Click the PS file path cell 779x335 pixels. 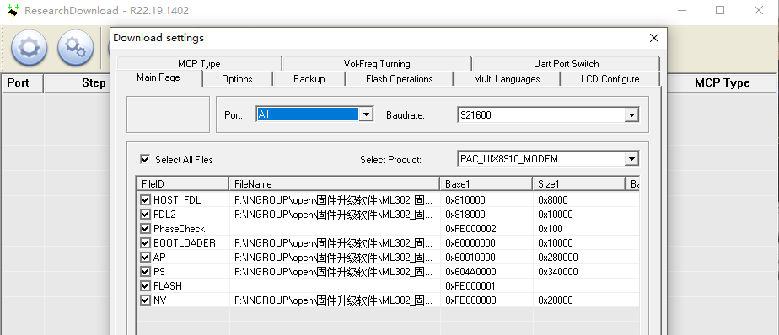tap(335, 272)
